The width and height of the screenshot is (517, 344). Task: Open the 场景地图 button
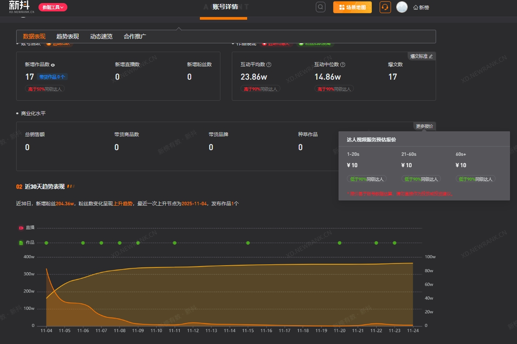pyautogui.click(x=353, y=7)
